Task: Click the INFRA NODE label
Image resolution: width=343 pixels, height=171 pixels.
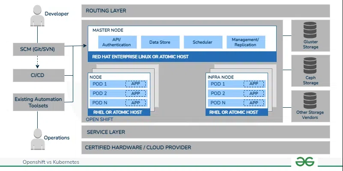Action: [221, 77]
